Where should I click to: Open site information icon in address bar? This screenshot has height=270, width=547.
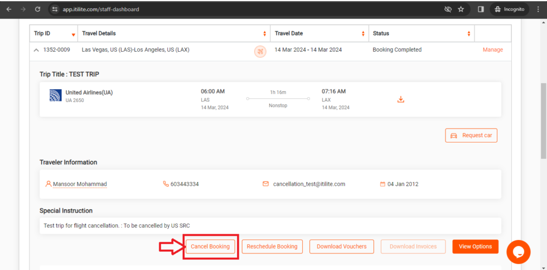click(54, 10)
